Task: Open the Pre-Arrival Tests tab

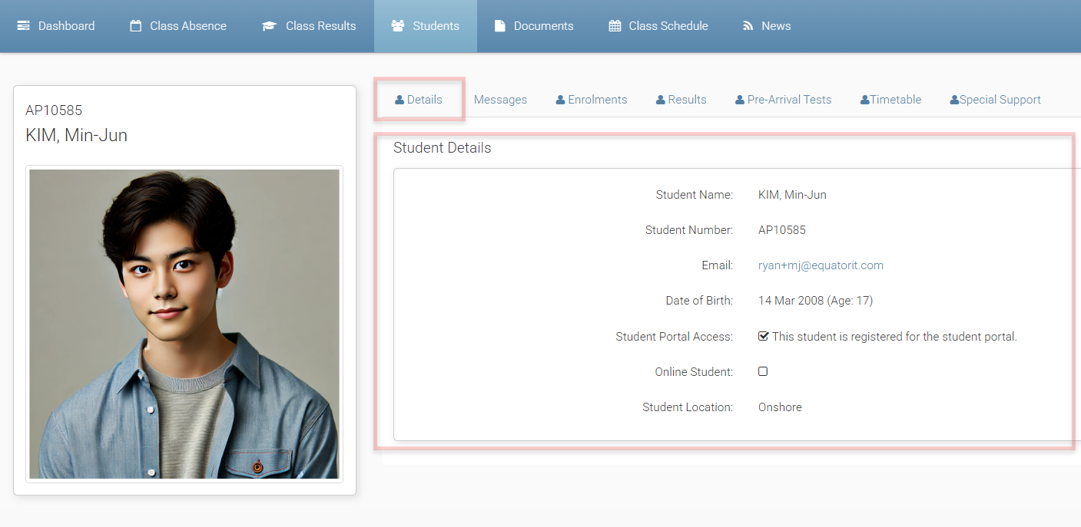Action: click(789, 100)
